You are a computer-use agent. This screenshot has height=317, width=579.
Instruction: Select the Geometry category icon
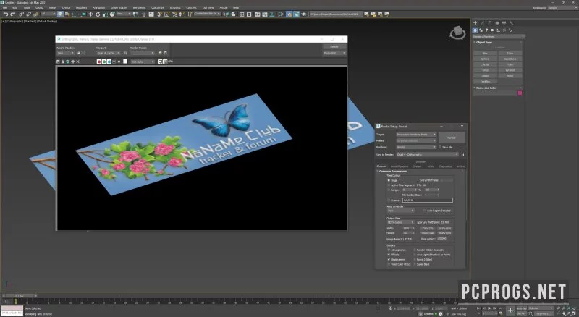point(476,30)
